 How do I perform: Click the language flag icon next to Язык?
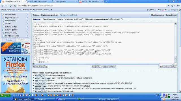click(x=163, y=10)
